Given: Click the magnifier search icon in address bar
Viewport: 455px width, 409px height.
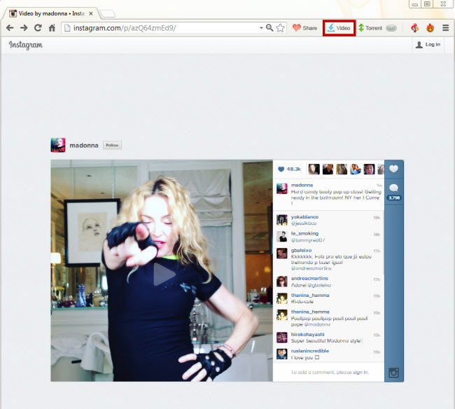Looking at the screenshot, I should click(269, 28).
